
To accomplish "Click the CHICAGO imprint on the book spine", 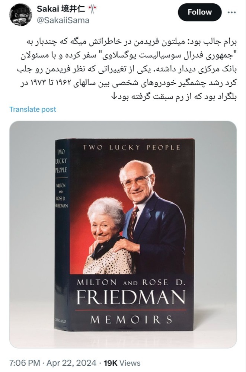I will tap(60, 321).
